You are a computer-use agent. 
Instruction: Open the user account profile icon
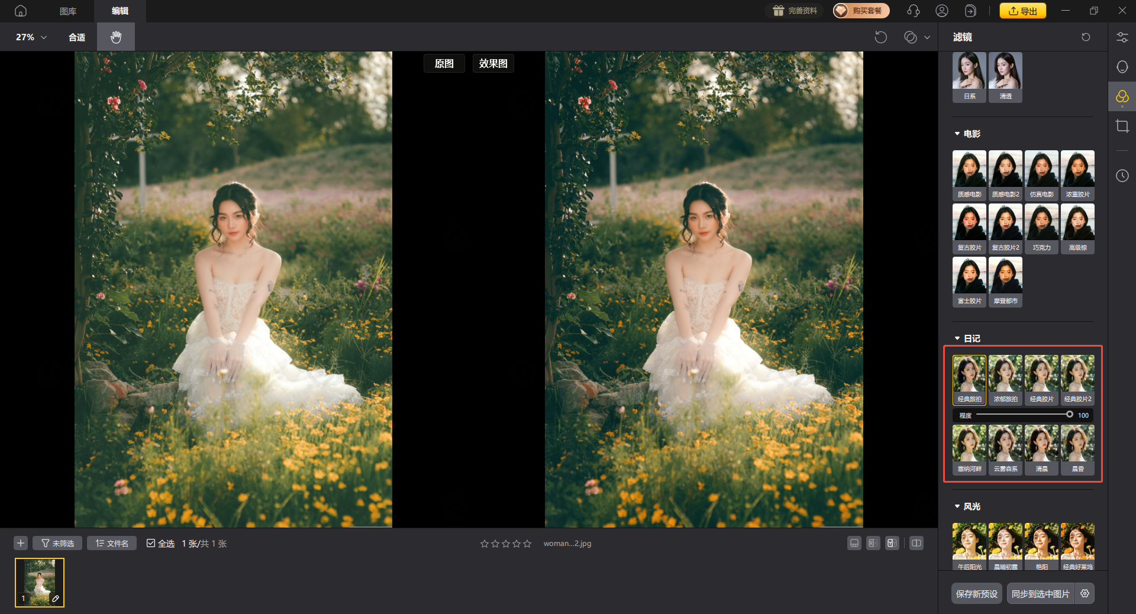tap(941, 11)
